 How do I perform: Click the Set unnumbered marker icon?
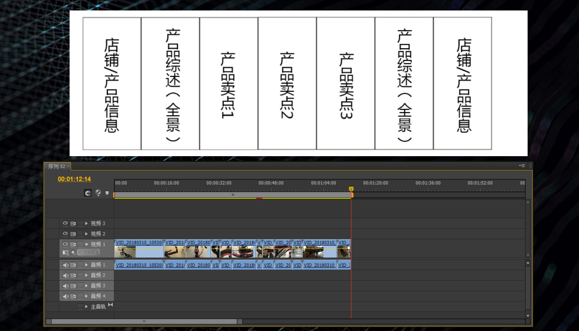coord(107,193)
